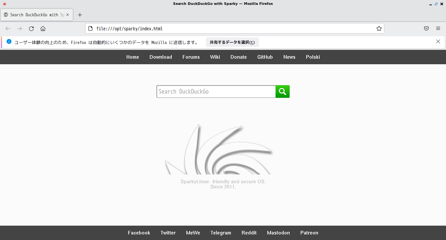
Task: Open the Donate navigation link
Action: coord(239,57)
